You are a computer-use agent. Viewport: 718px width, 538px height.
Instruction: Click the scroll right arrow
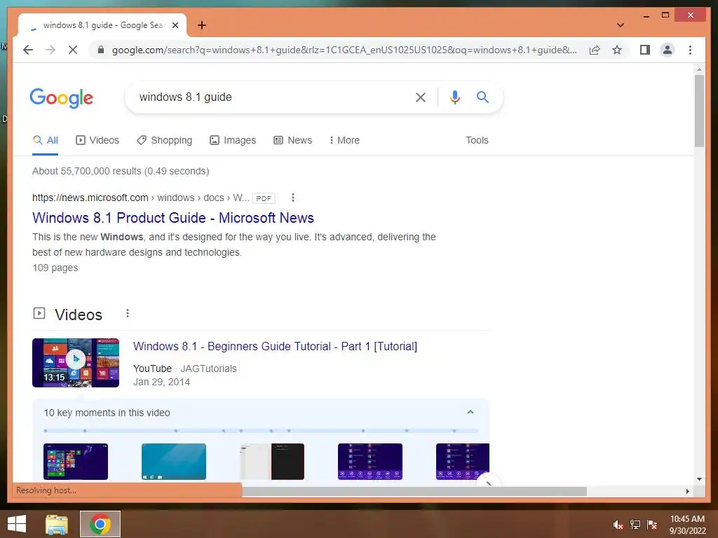(x=687, y=491)
